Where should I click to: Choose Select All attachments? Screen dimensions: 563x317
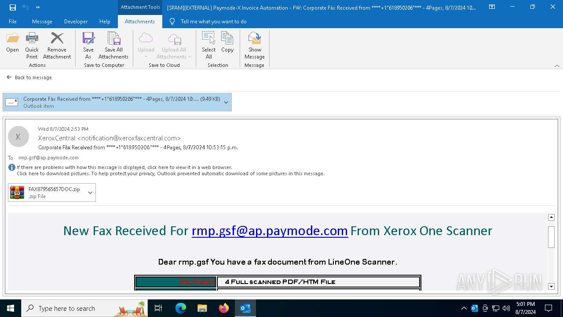point(208,45)
